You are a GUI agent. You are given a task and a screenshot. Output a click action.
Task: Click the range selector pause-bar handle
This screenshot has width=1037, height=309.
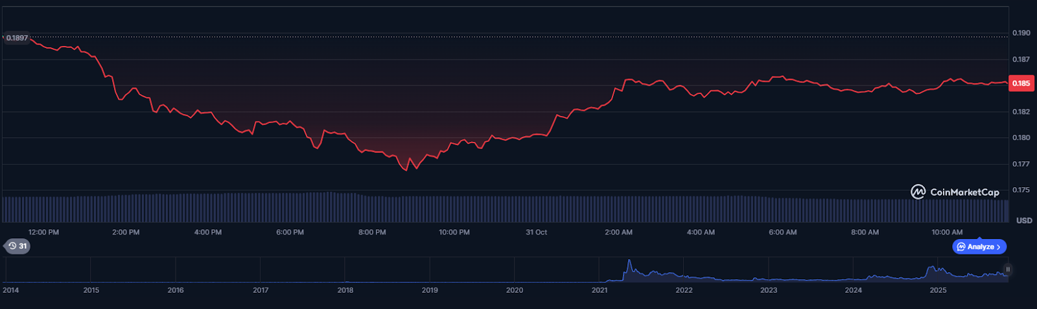1008,269
